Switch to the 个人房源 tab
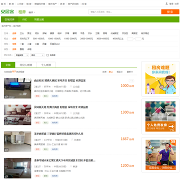Viewport: 180px width, 180px height. tap(46, 65)
